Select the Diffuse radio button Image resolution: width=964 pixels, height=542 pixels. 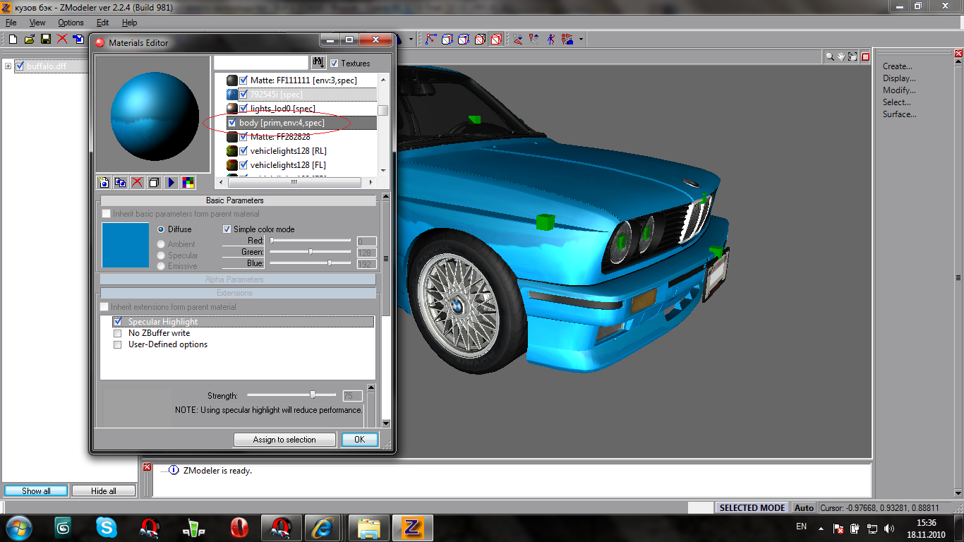(161, 229)
